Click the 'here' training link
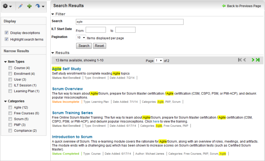The image size is (265, 161). [156, 121]
